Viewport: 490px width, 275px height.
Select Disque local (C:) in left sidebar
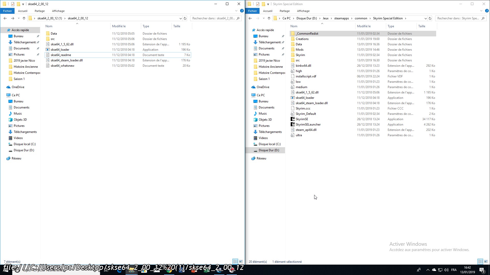24,144
